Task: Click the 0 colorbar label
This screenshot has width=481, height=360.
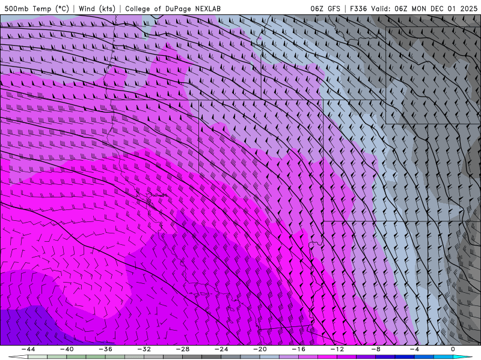Action: pos(453,349)
